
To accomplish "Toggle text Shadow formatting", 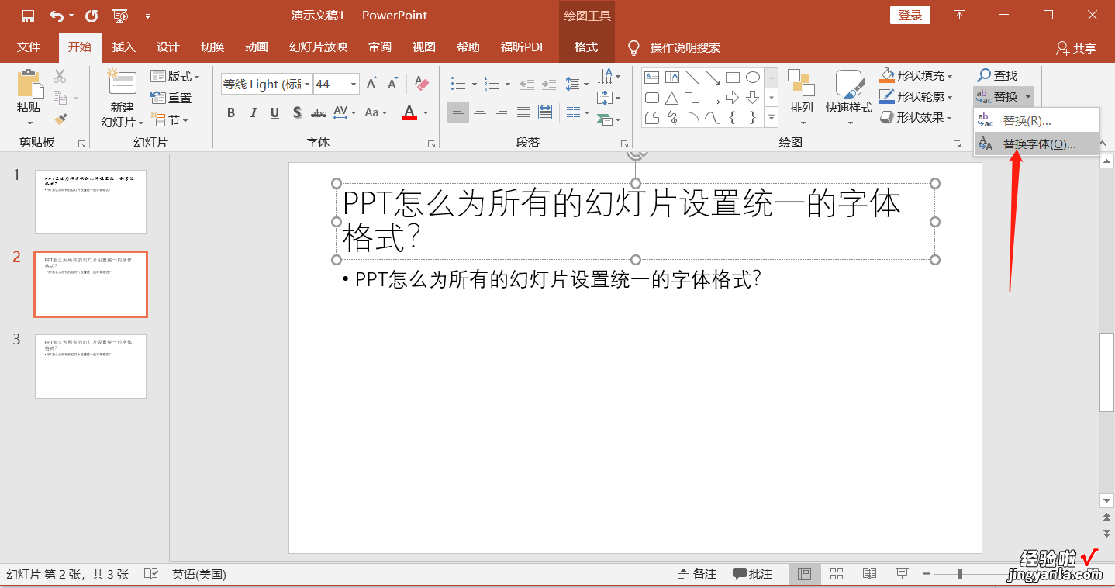I will (297, 113).
